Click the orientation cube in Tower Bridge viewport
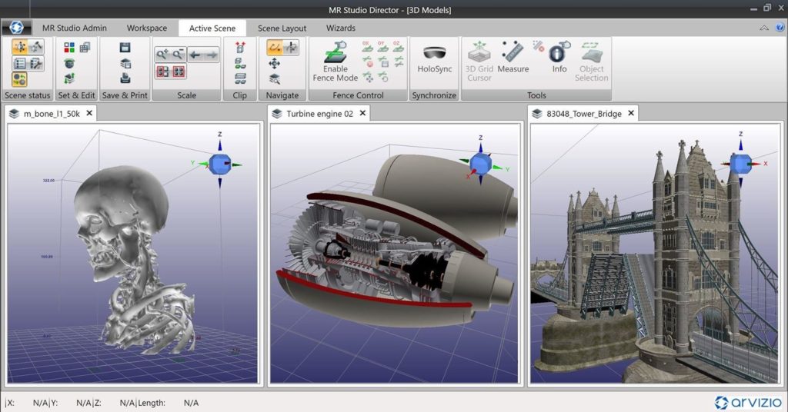Screen dimensions: 788x412 (740, 164)
